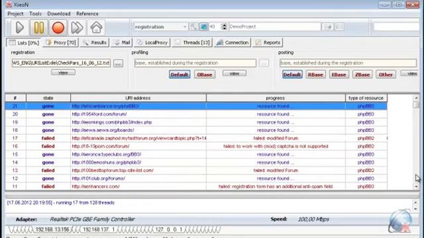Open the registration mode dropdown
The image size is (424, 238).
click(x=160, y=26)
